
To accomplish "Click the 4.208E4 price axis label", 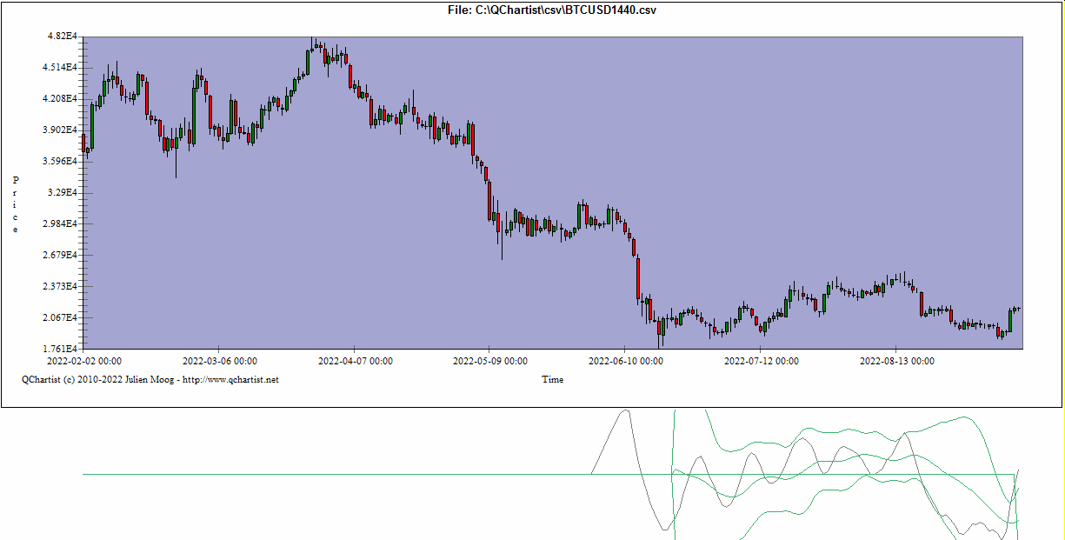I will [62, 99].
